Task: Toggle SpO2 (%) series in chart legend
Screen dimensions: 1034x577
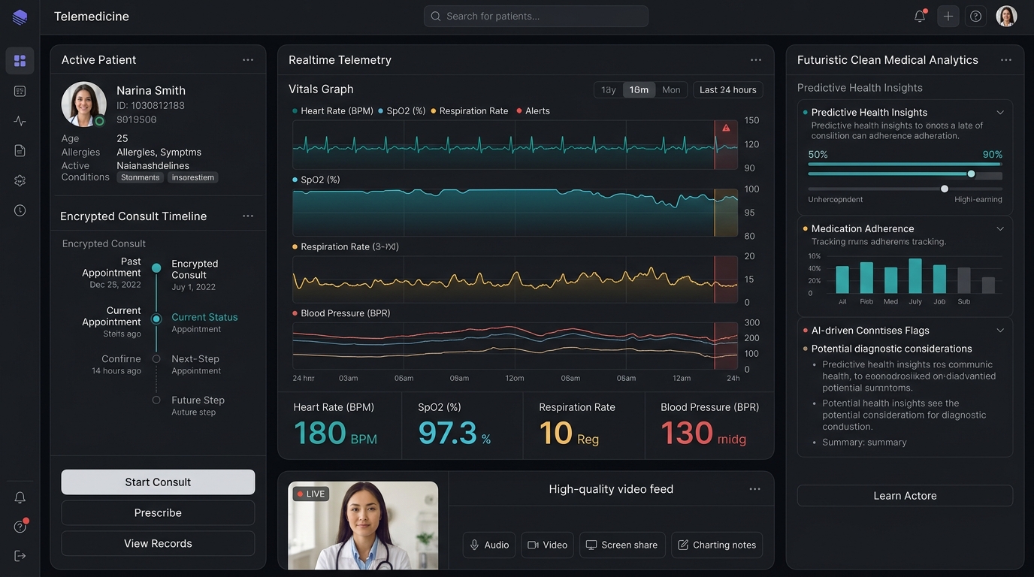Action: [402, 110]
